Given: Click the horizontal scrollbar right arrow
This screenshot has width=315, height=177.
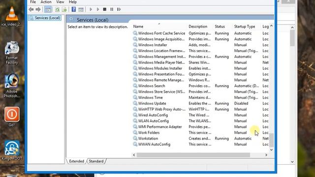Looking at the screenshot, I should (266, 155).
